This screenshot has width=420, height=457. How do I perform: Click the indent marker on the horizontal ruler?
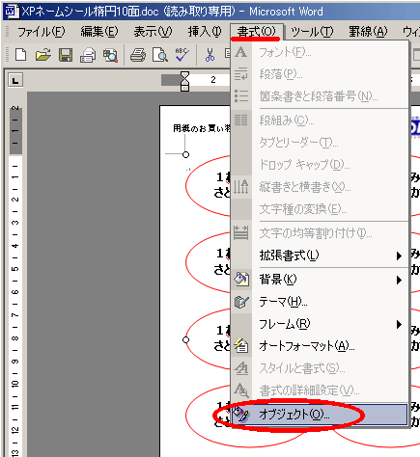pos(185,81)
